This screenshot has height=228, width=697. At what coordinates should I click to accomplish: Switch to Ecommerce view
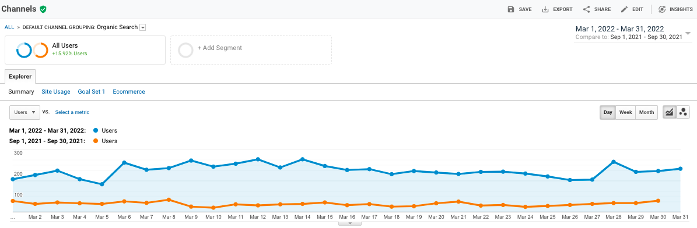click(128, 91)
